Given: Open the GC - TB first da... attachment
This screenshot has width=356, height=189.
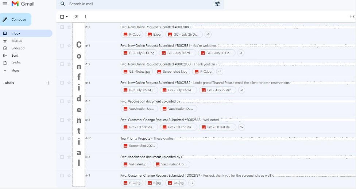Looking at the screenshot, I should [139, 127].
